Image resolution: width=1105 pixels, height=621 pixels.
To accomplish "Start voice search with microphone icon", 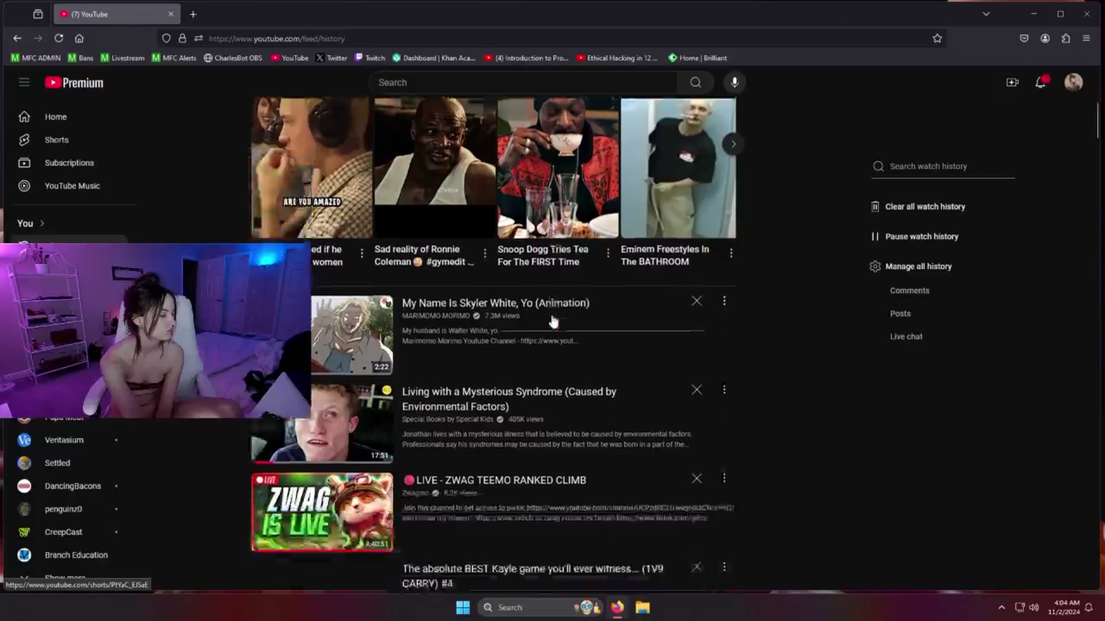I will 734,82.
